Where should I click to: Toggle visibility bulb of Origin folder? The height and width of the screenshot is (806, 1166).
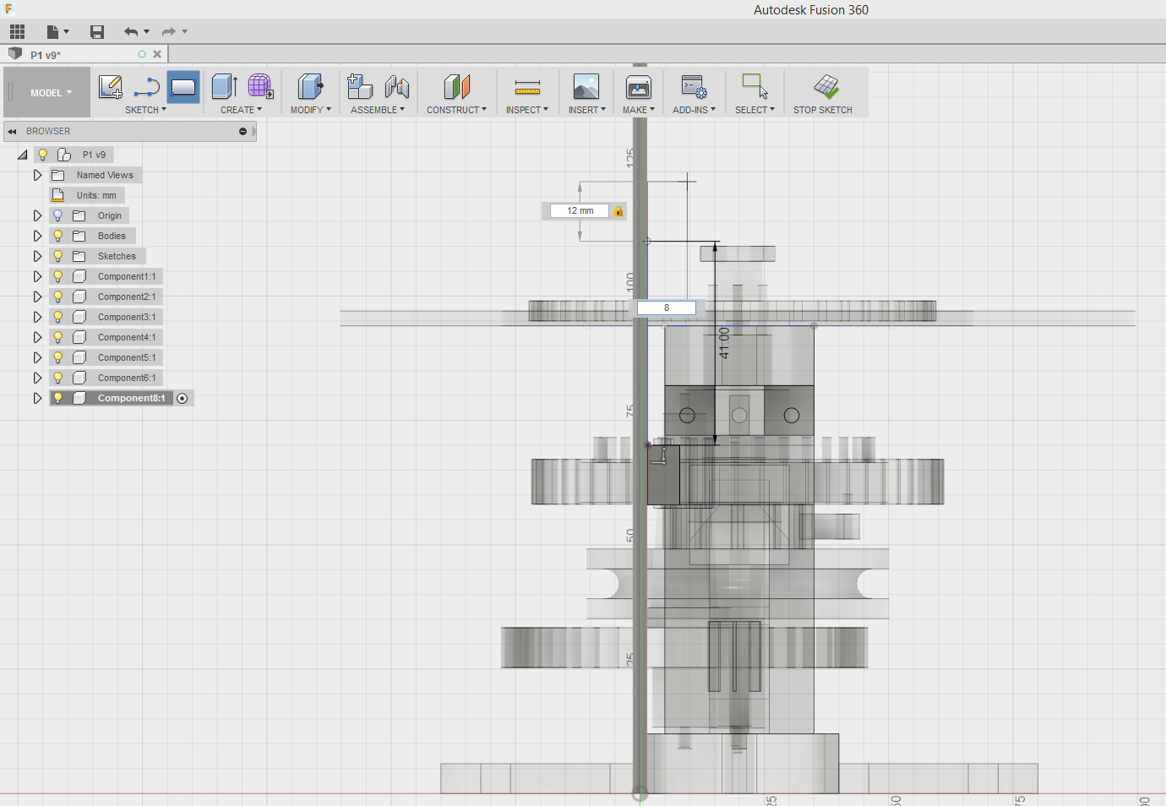(x=58, y=215)
